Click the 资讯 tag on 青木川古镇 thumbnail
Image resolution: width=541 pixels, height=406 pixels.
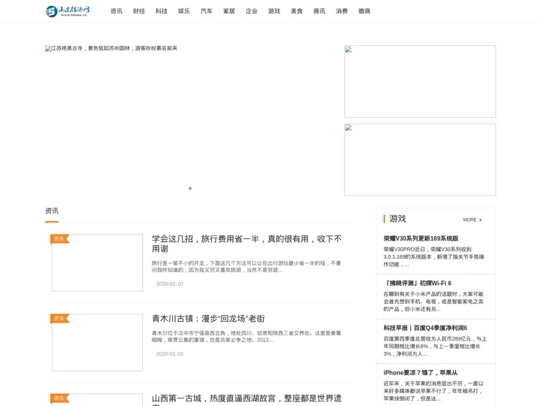pos(59,318)
